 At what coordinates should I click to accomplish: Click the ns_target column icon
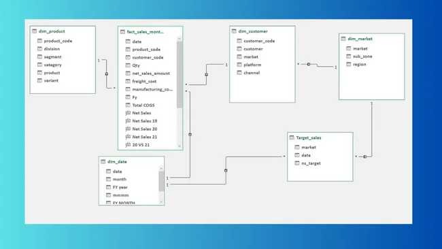[x=297, y=163]
